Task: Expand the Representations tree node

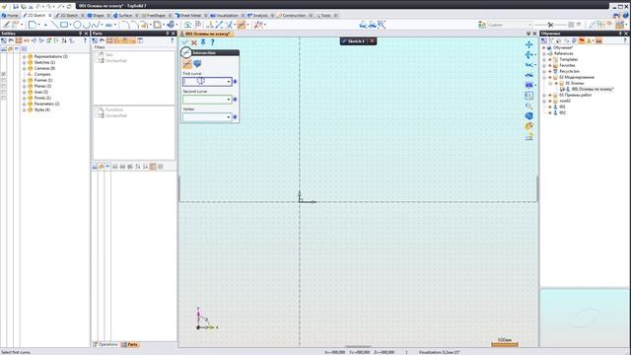Action: click(x=24, y=57)
